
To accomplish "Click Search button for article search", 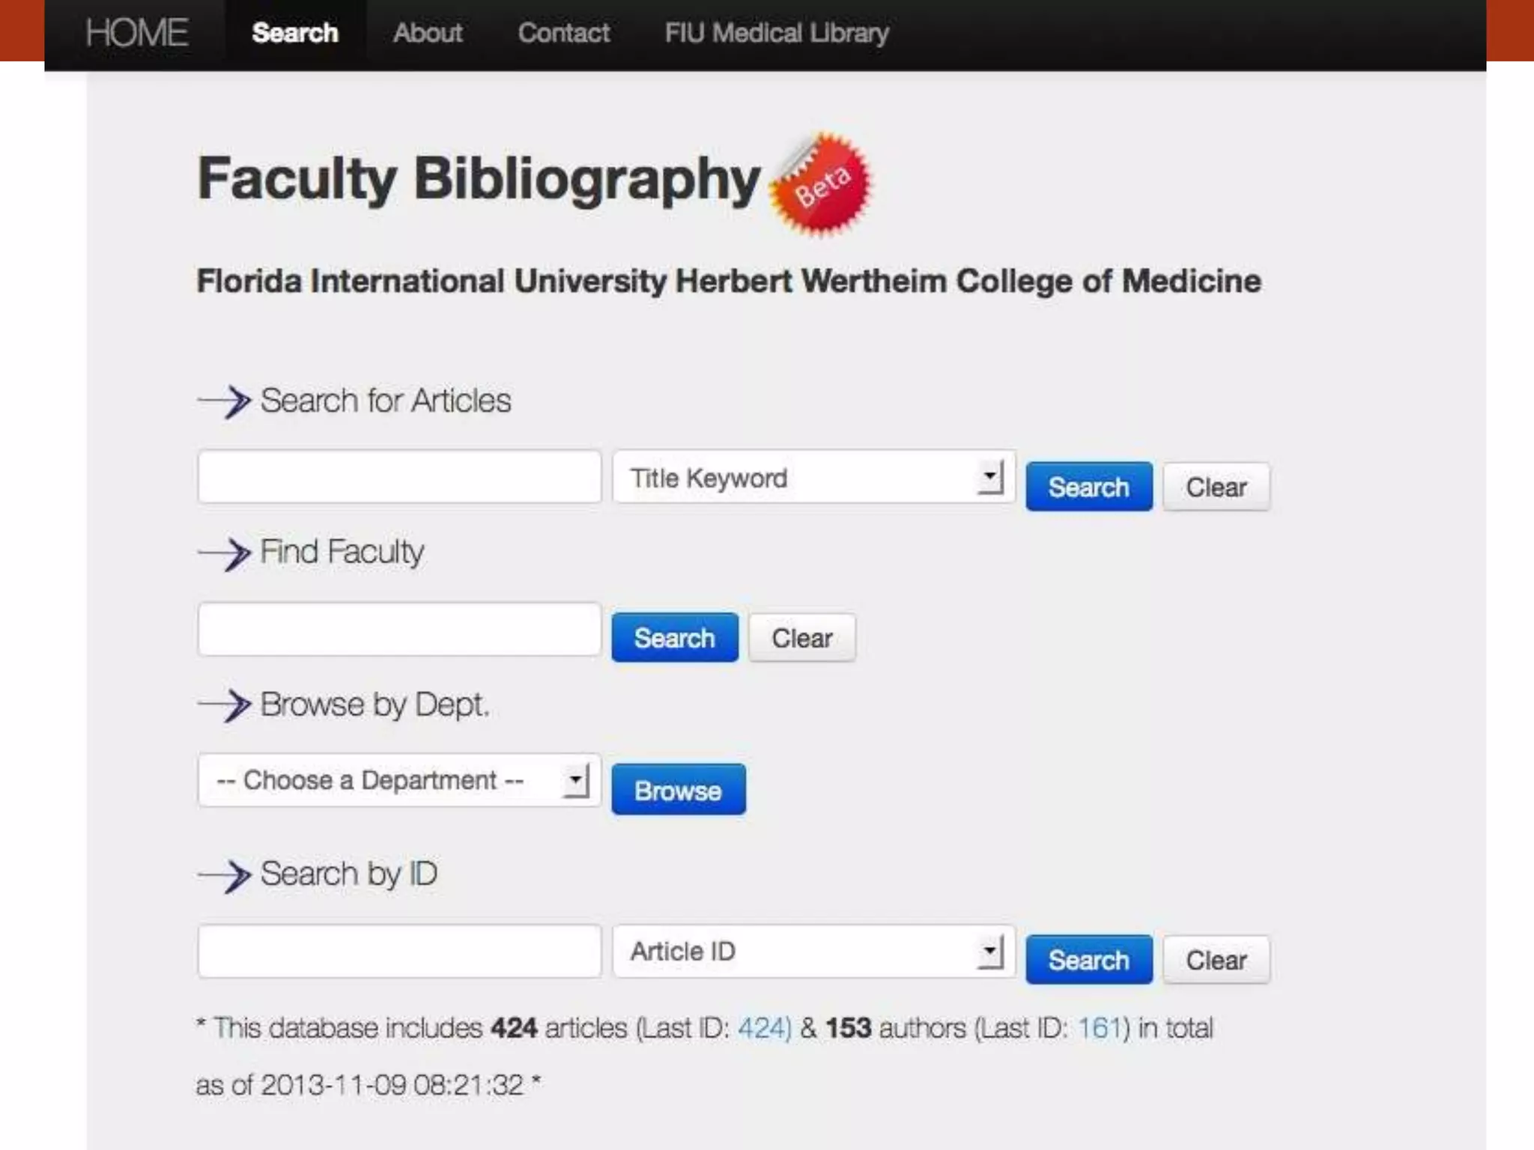I will click(x=1089, y=487).
